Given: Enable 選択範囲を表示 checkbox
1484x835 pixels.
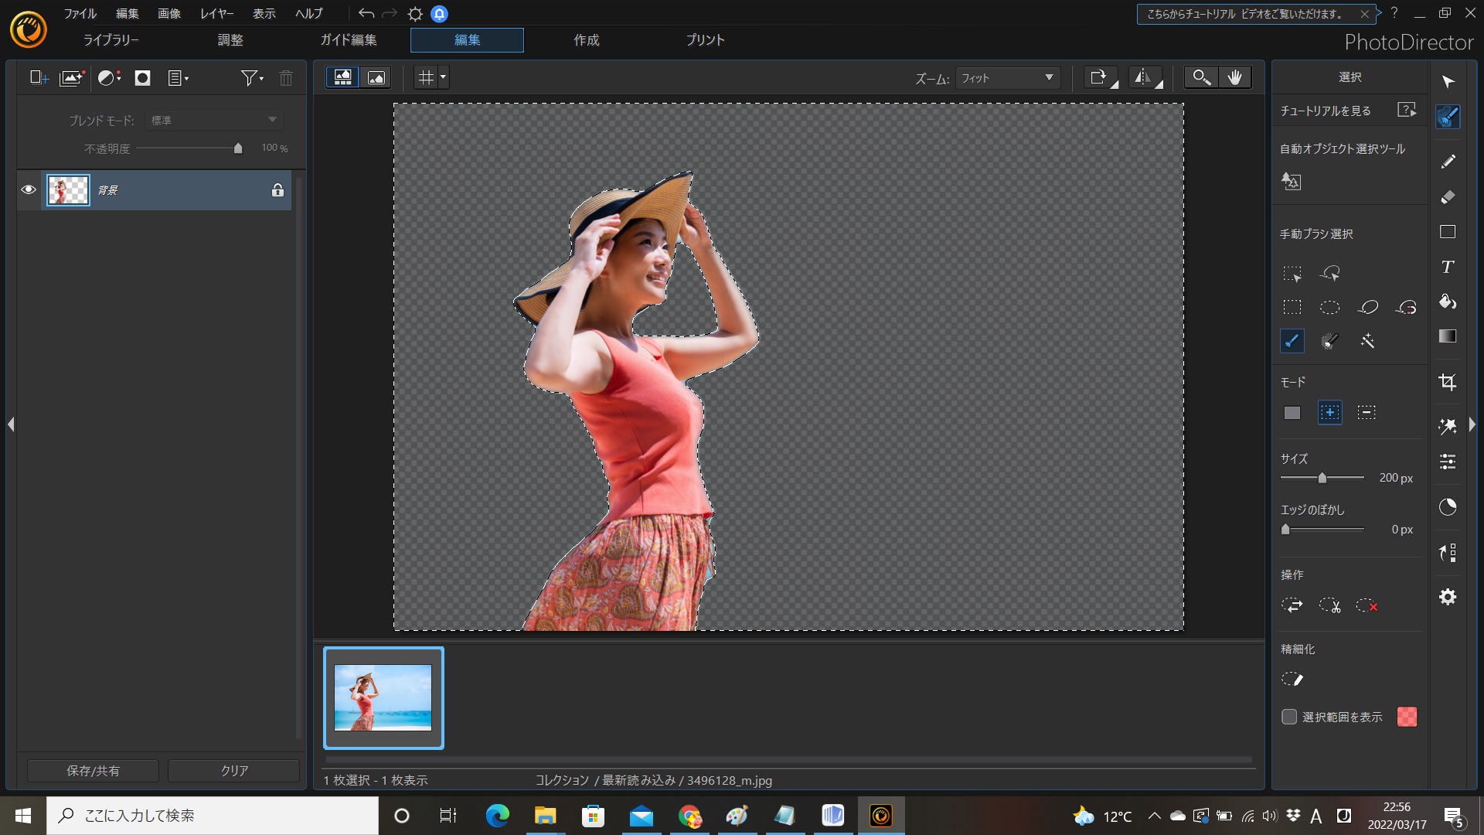Looking at the screenshot, I should tap(1289, 717).
